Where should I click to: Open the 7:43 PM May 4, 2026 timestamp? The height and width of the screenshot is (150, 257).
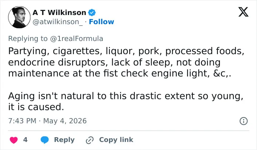coord(47,121)
